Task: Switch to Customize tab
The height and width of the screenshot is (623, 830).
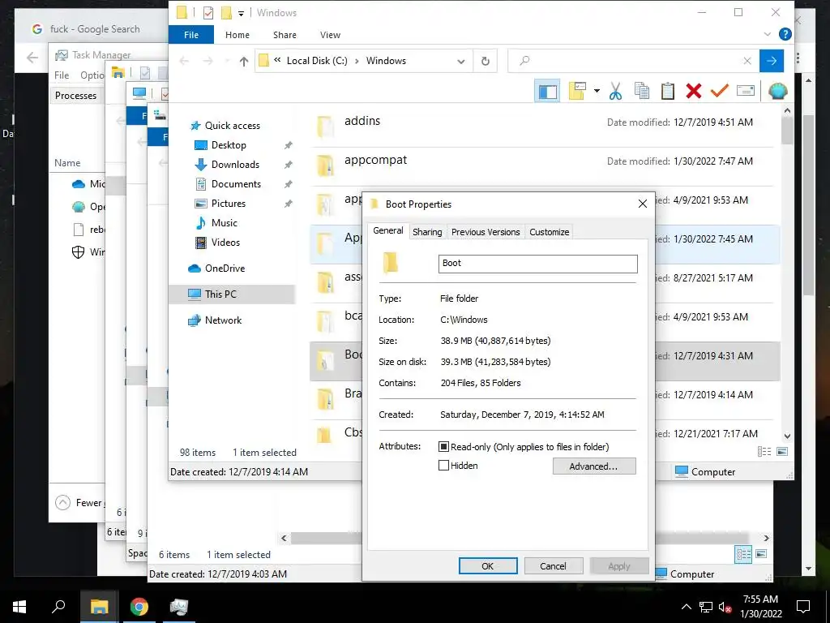Action: coord(549,232)
